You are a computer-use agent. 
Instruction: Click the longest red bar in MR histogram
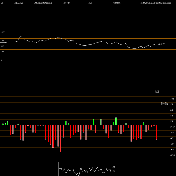click(x=61, y=139)
